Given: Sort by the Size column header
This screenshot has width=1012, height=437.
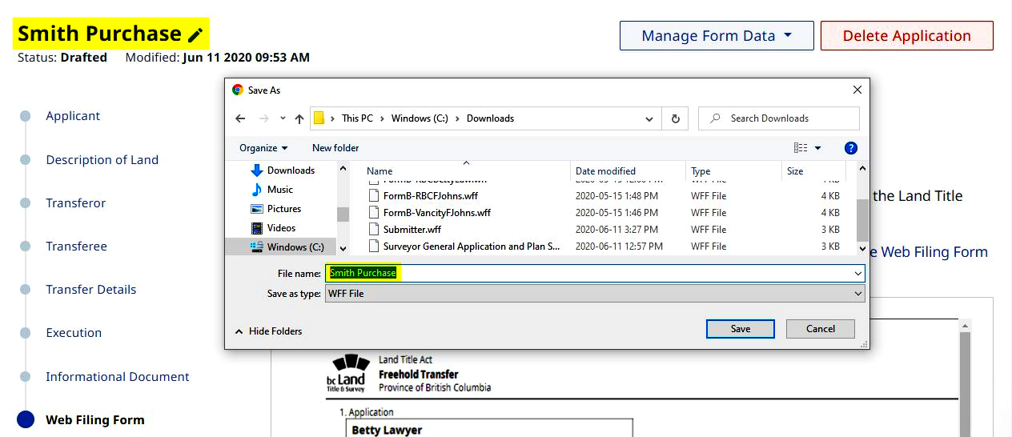Looking at the screenshot, I should [x=795, y=171].
